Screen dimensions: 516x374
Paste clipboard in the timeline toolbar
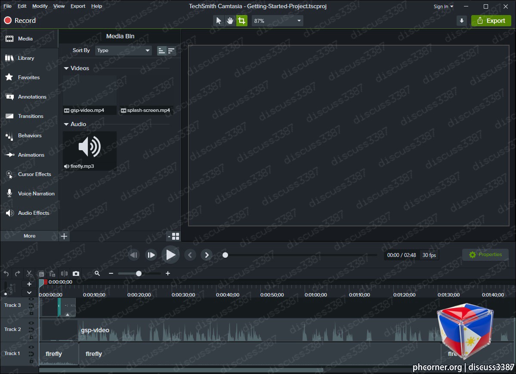53,274
